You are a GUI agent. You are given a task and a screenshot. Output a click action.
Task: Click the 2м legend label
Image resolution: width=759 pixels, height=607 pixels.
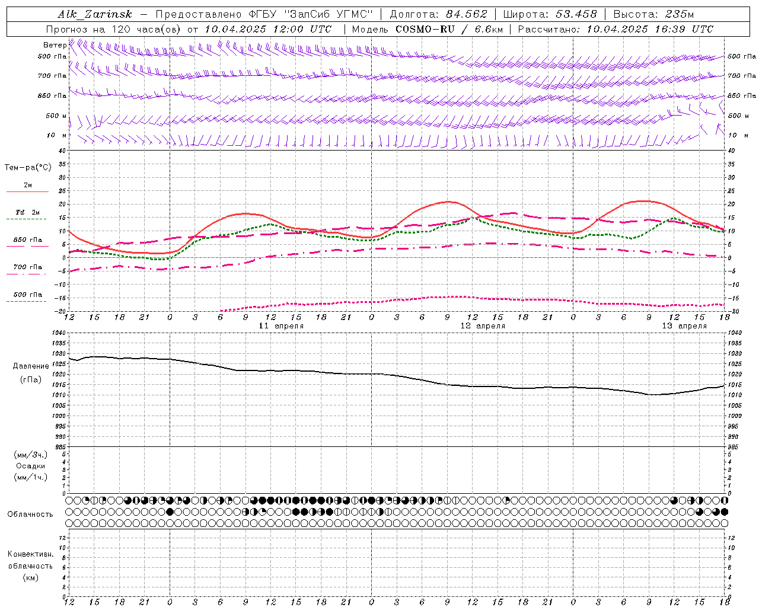28,186
